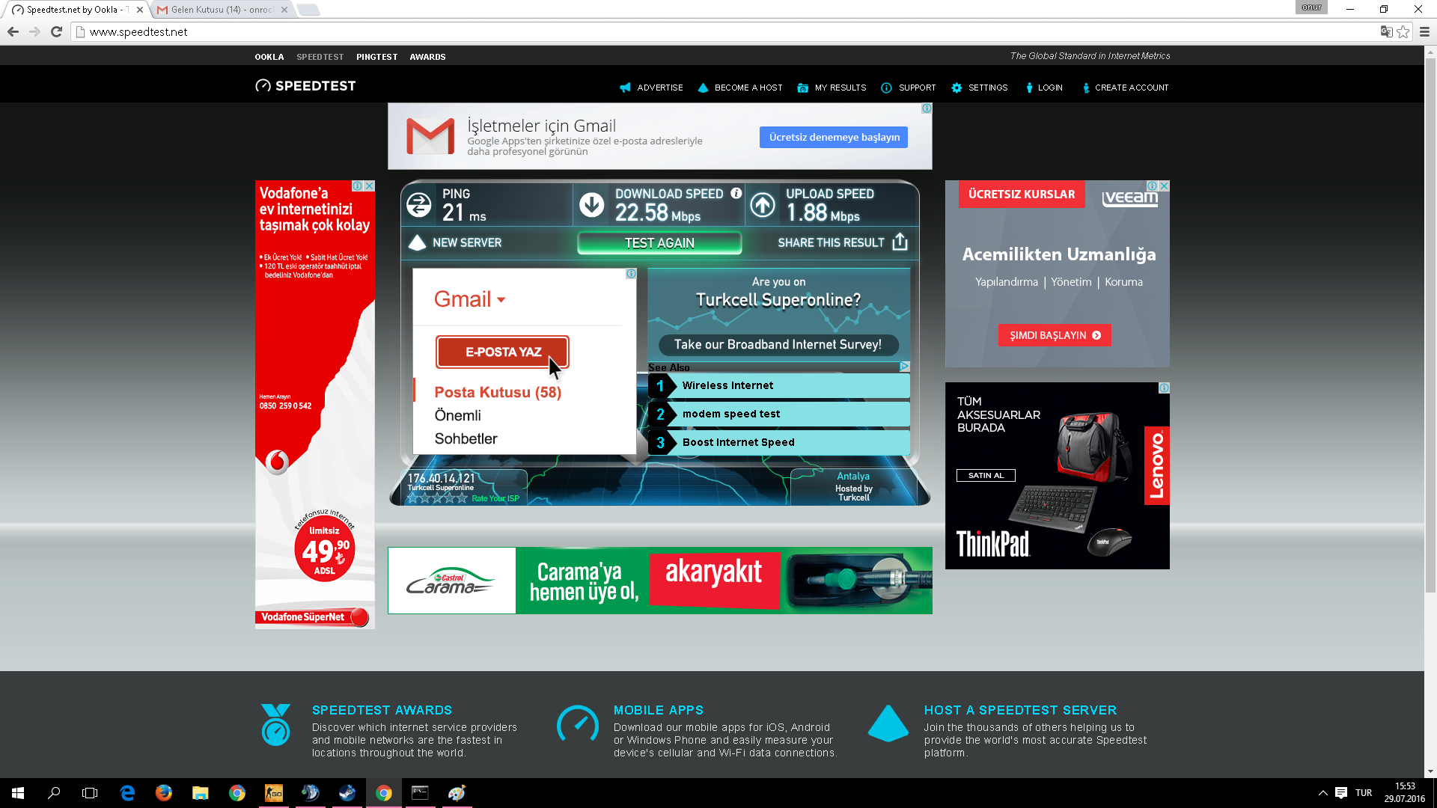Bookmark this page with the star icon
Screen dimensions: 1437x808
coord(1403,31)
